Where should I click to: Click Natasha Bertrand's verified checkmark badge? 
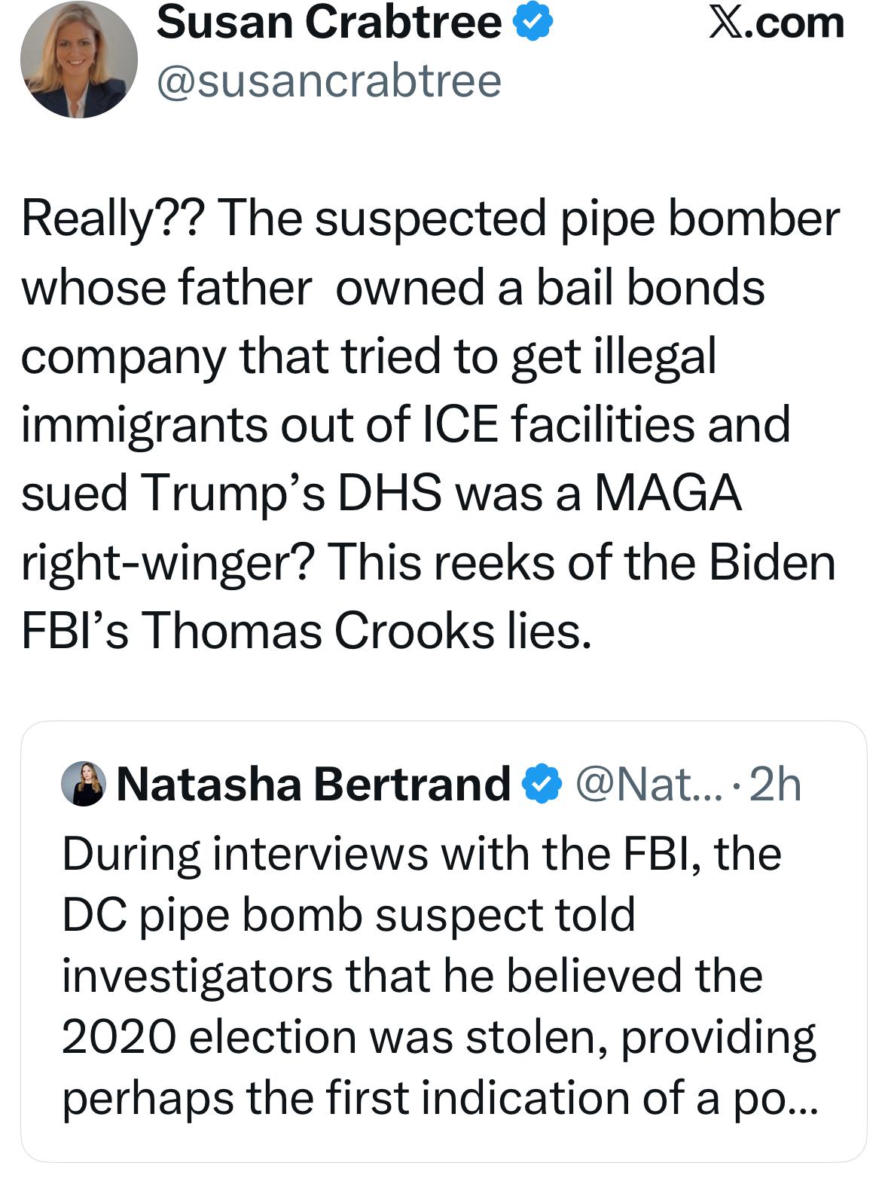coord(542,784)
